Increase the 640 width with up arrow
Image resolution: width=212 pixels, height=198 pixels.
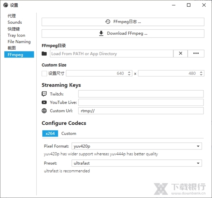tap(129, 72)
